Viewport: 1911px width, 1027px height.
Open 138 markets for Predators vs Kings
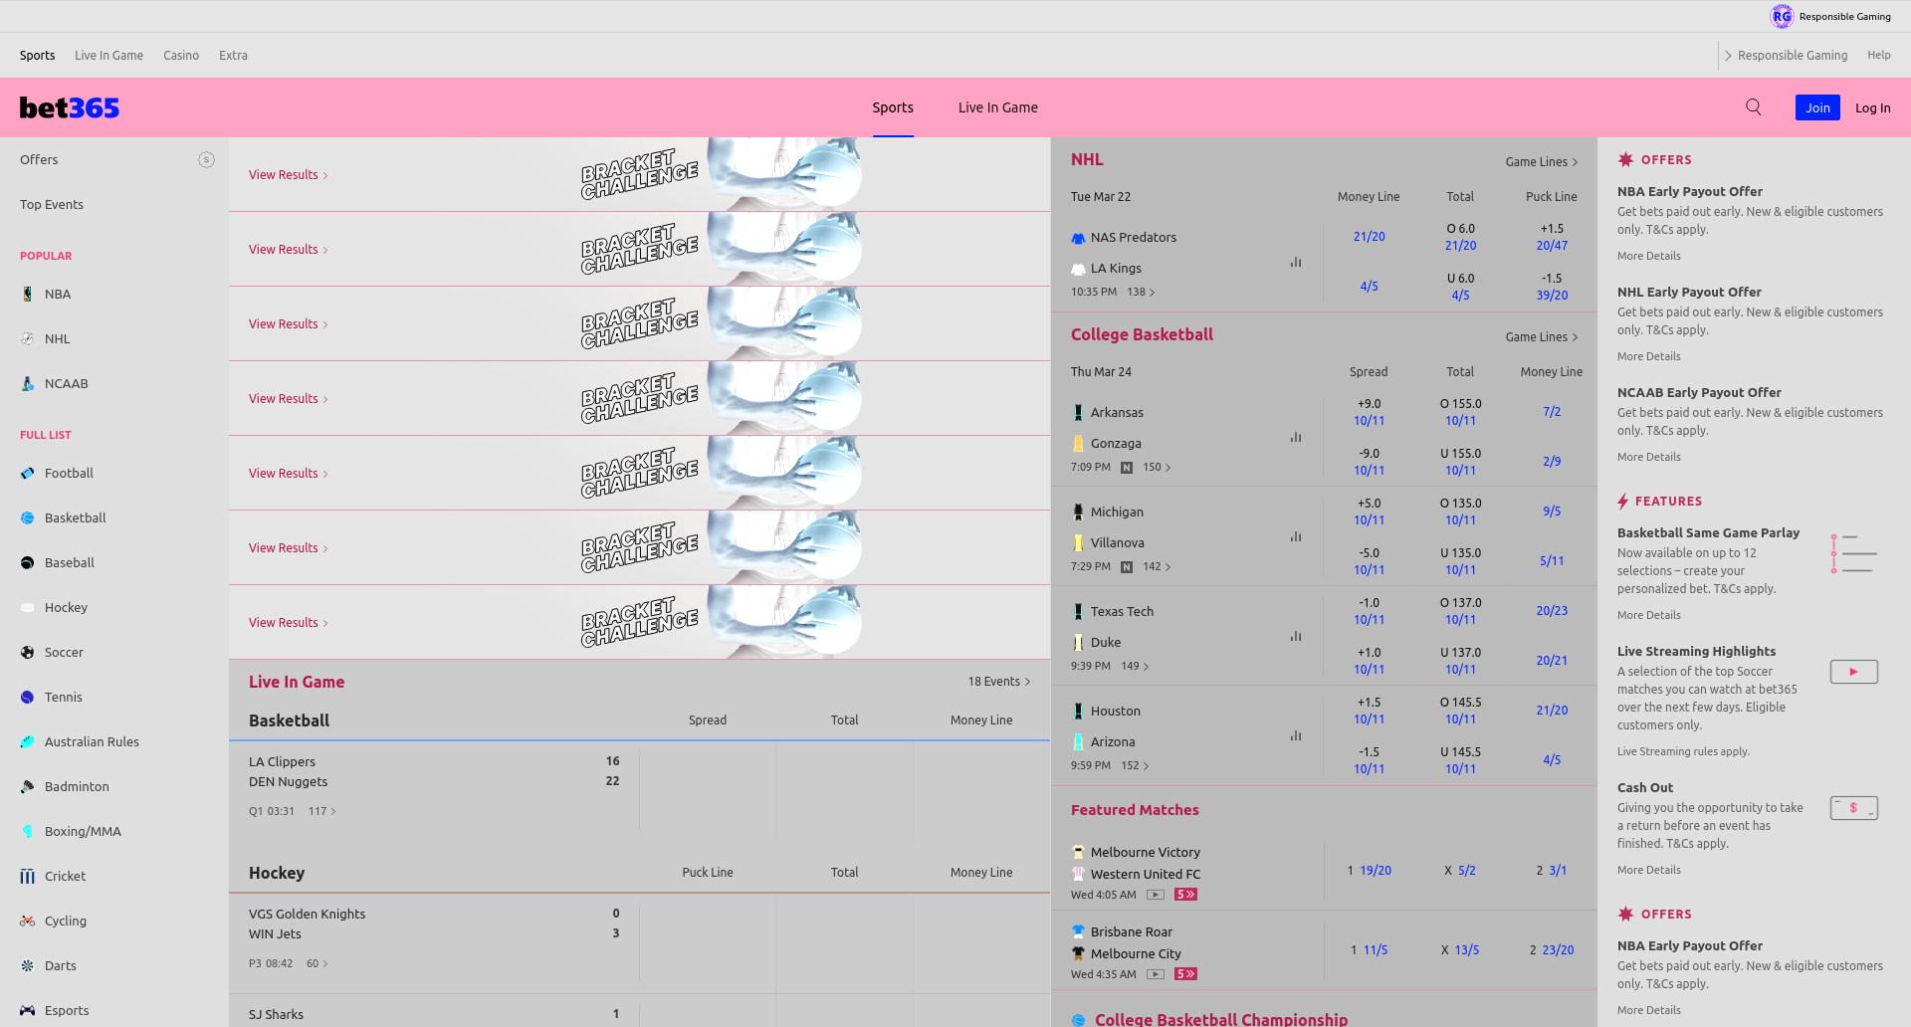pos(1141,292)
